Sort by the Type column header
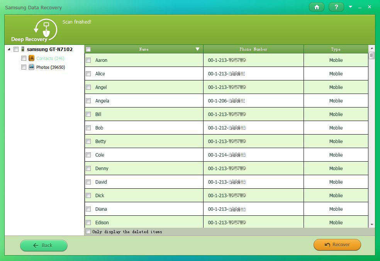 point(336,49)
